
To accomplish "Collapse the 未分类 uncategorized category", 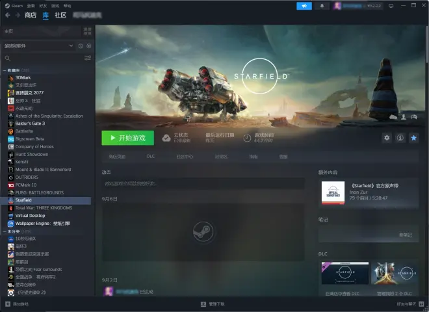I will coord(5,231).
